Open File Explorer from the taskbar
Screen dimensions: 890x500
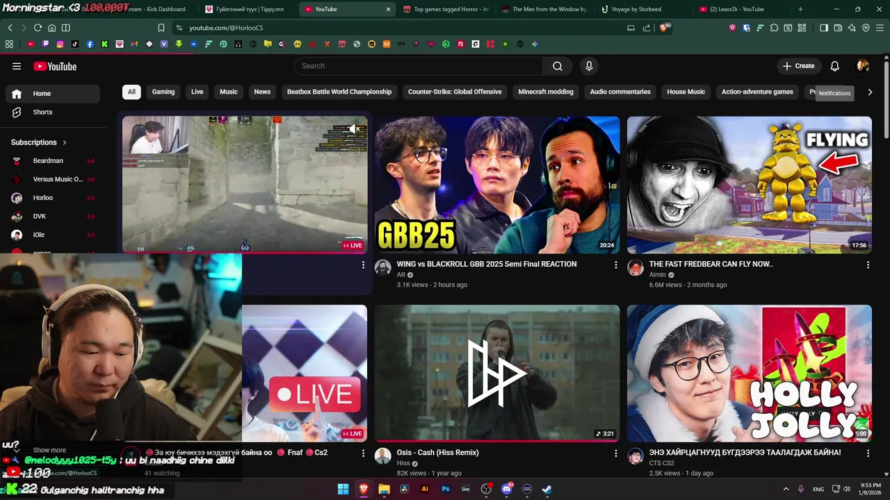click(x=384, y=489)
